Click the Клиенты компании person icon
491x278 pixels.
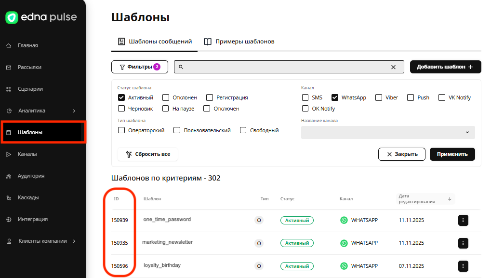9,241
